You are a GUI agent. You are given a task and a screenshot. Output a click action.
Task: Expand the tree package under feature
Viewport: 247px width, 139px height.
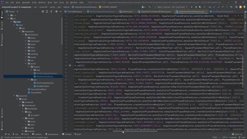pyautogui.click(x=32, y=70)
